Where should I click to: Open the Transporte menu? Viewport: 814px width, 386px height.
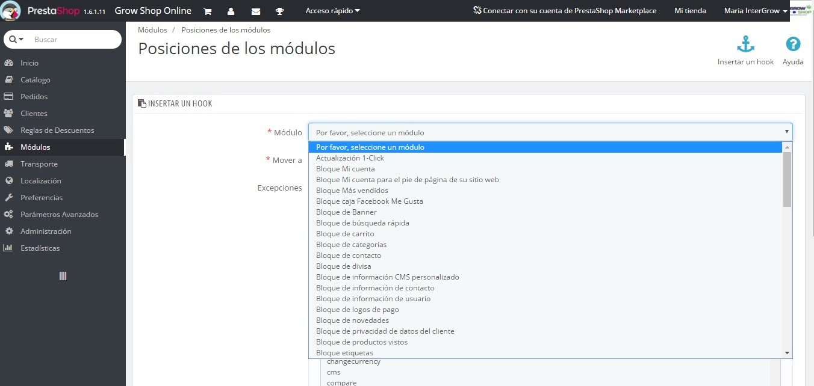[x=39, y=164]
